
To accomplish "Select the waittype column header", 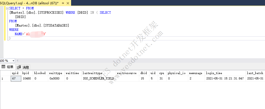I will [x=56, y=73].
